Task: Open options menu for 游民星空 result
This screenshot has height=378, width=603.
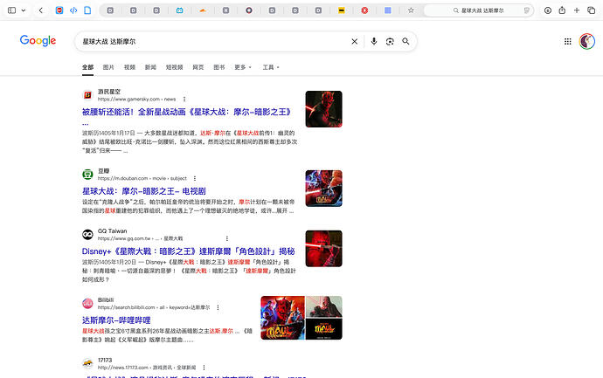Action: coord(184,100)
